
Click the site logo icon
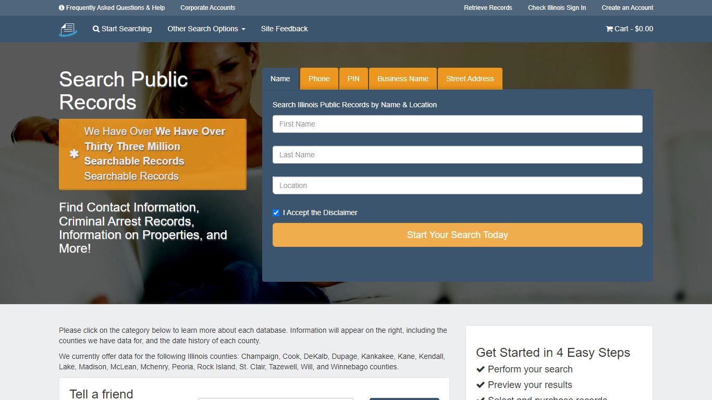(x=68, y=30)
